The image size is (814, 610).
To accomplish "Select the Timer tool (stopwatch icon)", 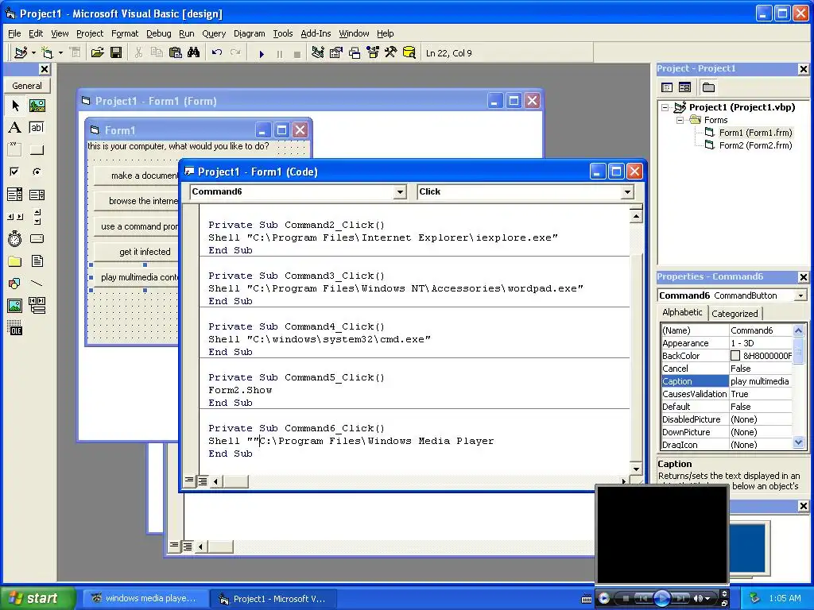I will tap(15, 238).
